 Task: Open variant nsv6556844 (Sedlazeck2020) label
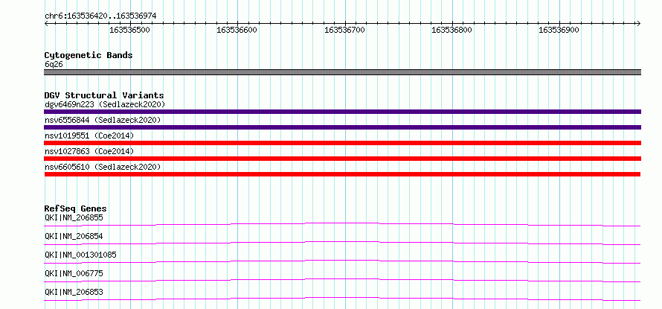tap(103, 120)
